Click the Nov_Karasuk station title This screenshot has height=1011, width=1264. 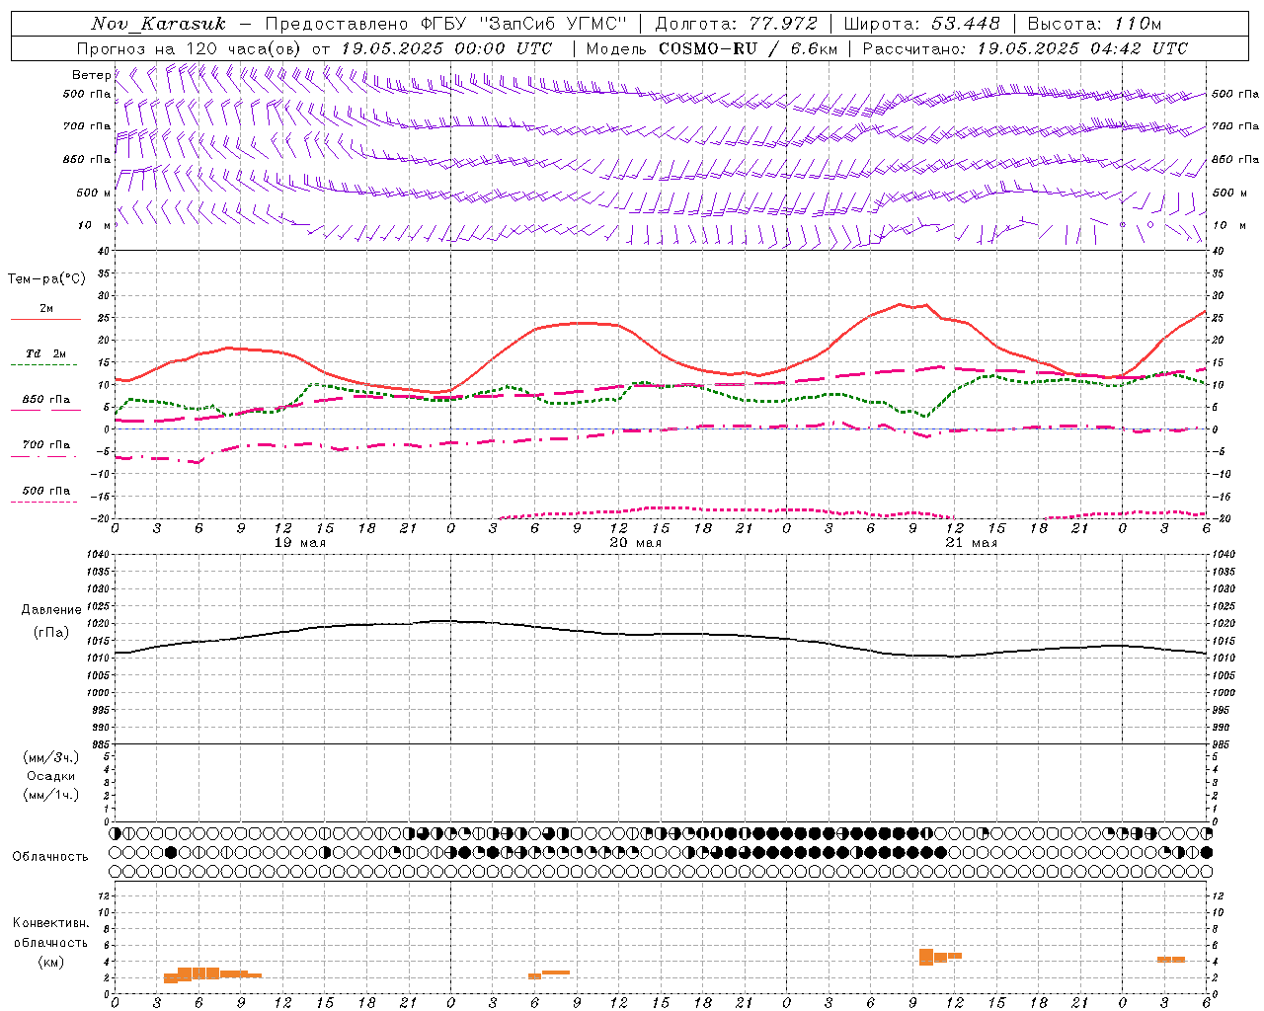click(158, 24)
